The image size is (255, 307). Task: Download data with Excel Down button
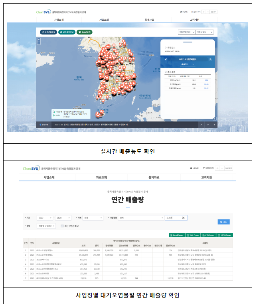pos(177,235)
